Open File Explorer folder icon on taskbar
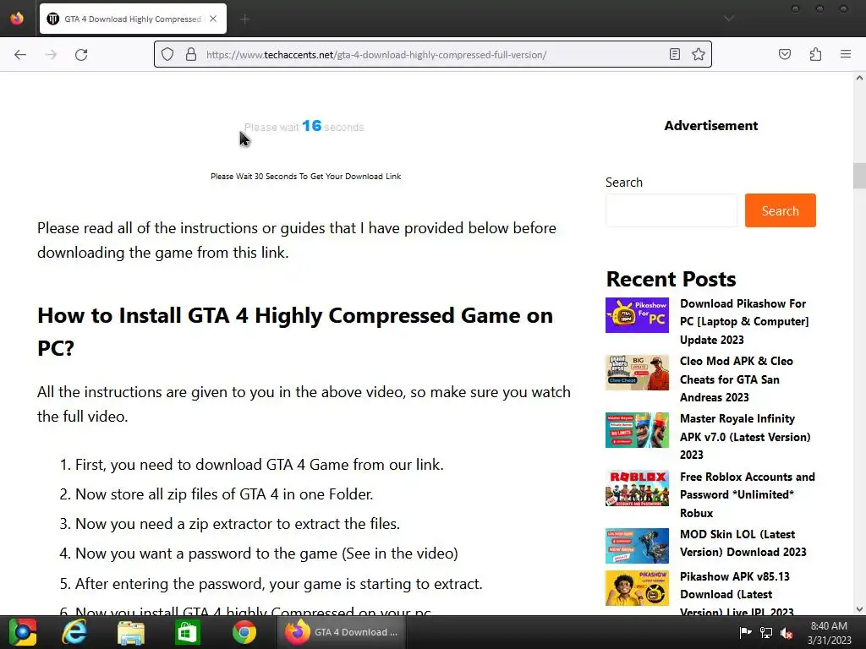866x649 pixels. pyautogui.click(x=131, y=632)
